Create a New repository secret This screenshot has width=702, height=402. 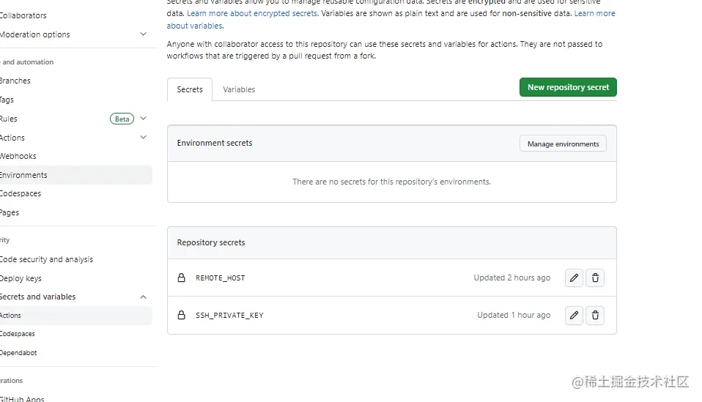pos(568,87)
